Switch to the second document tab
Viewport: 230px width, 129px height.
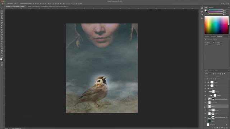pyautogui.click(x=48, y=6)
